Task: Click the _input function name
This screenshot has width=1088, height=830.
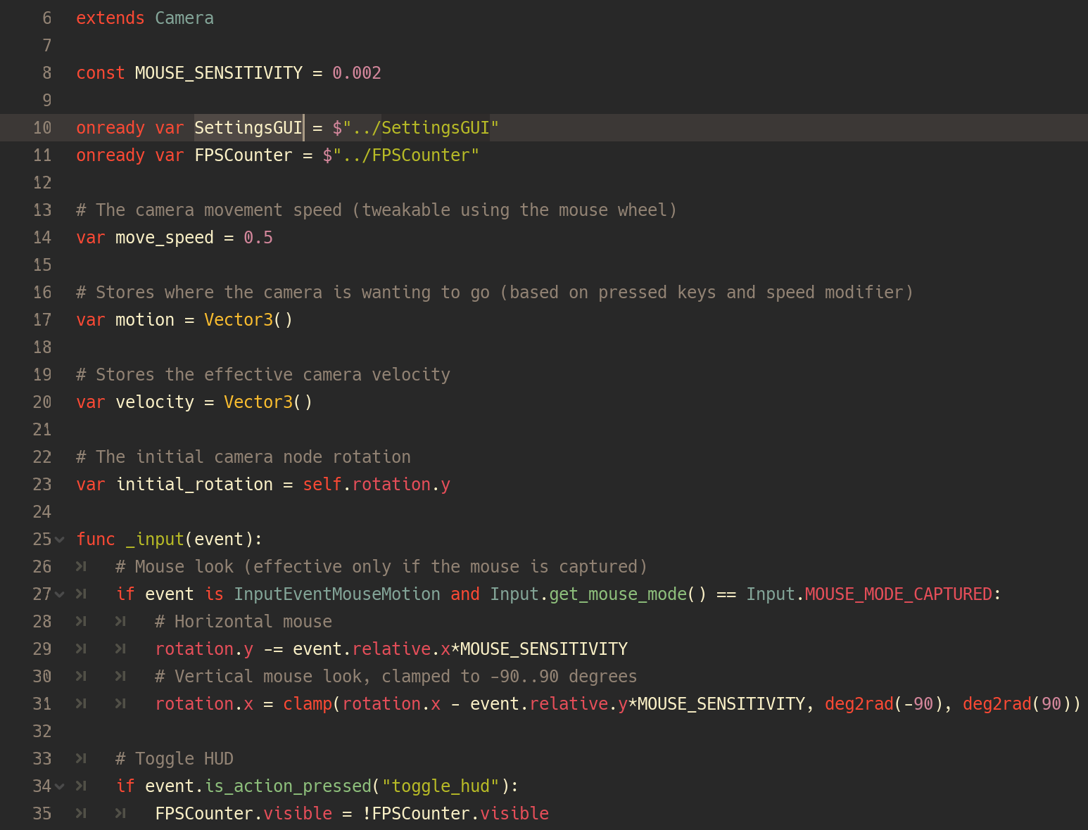Action: tap(155, 539)
